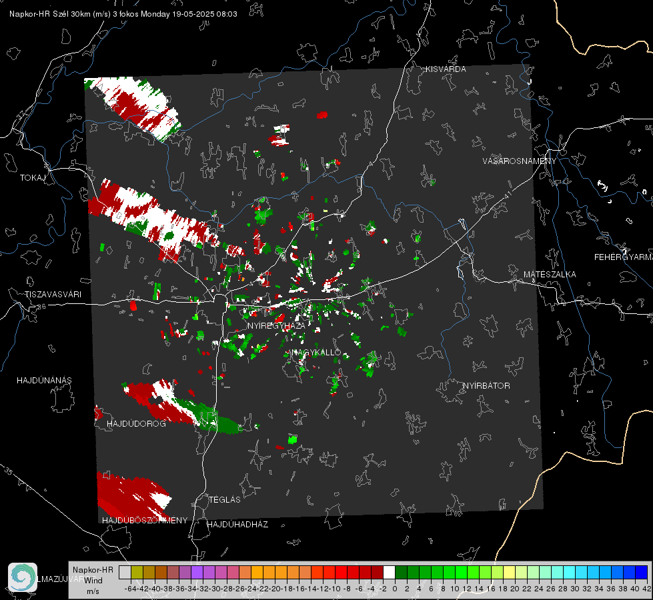Click the KISVÁRDA city label
653x600 pixels.
pos(446,69)
